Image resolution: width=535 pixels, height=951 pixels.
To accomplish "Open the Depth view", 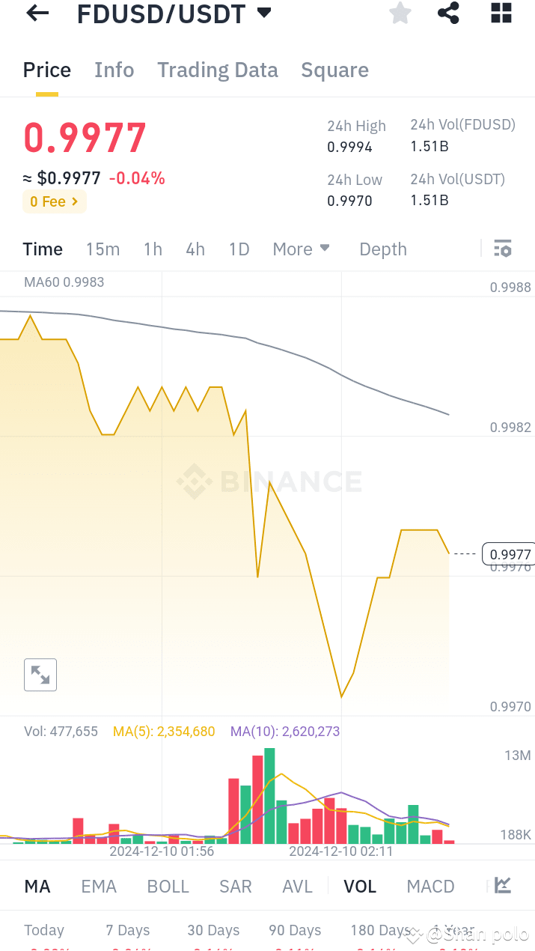I will 382,249.
